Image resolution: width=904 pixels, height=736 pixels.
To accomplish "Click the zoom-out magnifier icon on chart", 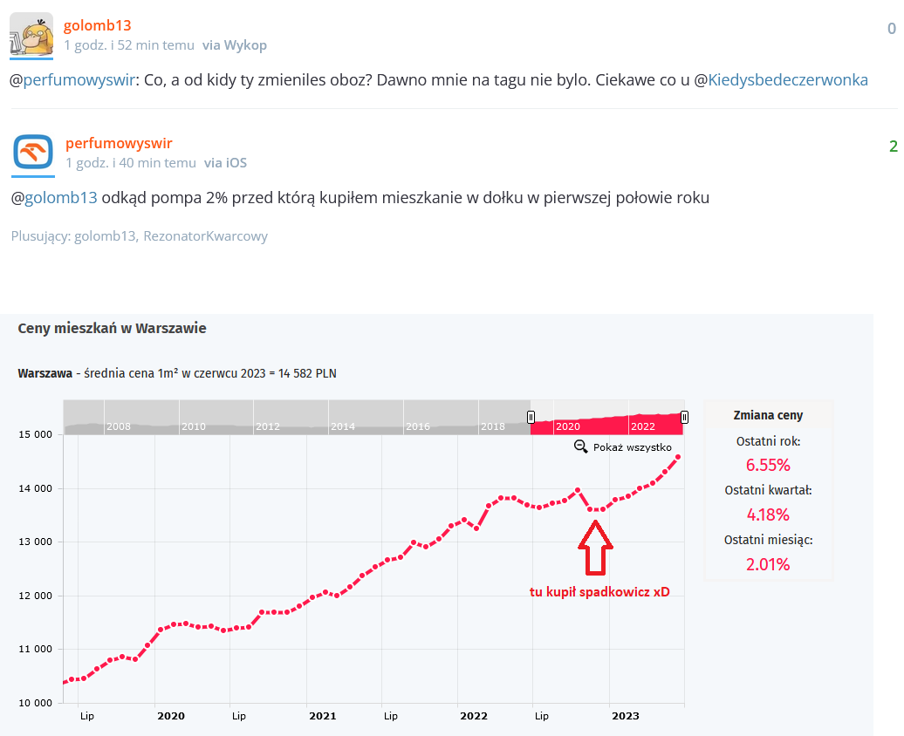I will (581, 446).
